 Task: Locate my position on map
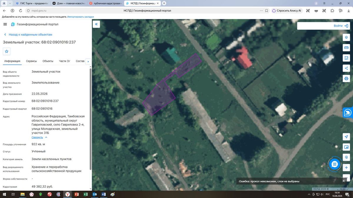coord(346,137)
